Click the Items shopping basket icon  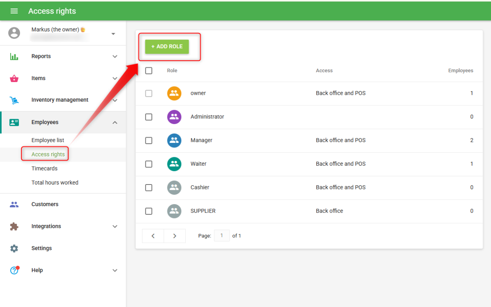click(x=14, y=78)
